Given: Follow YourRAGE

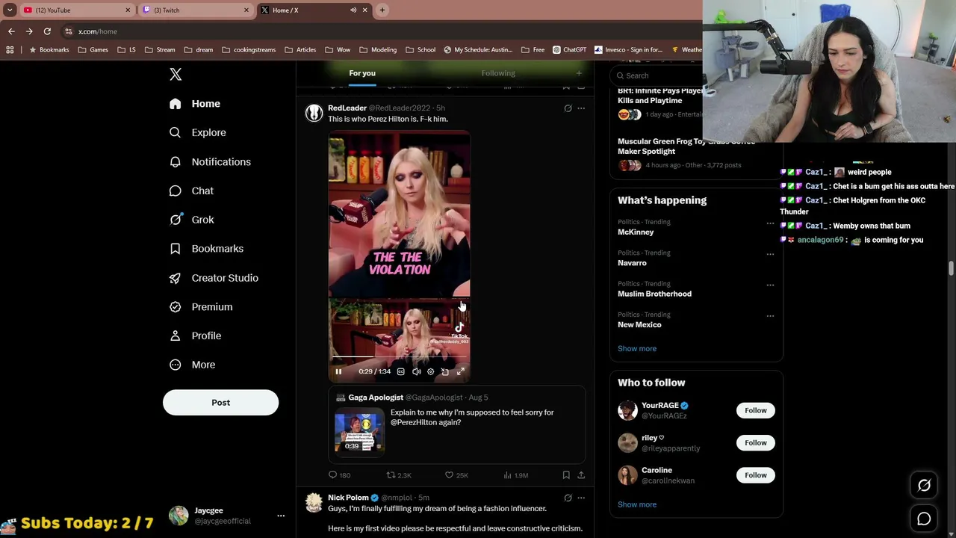Looking at the screenshot, I should point(755,410).
